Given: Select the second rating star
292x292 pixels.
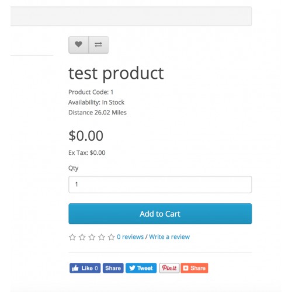Looking at the screenshot, I should click(82, 237).
